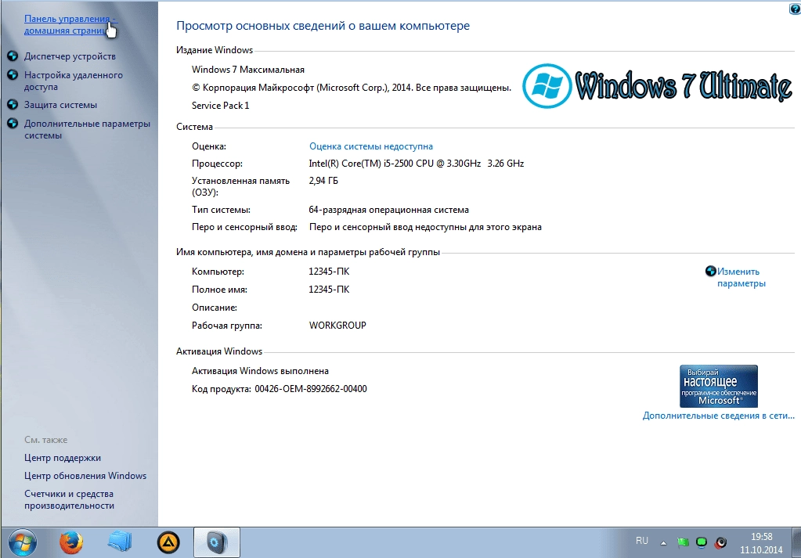The width and height of the screenshot is (801, 558).
Task: Click shield icon beside Защита системы
Action: [x=13, y=105]
